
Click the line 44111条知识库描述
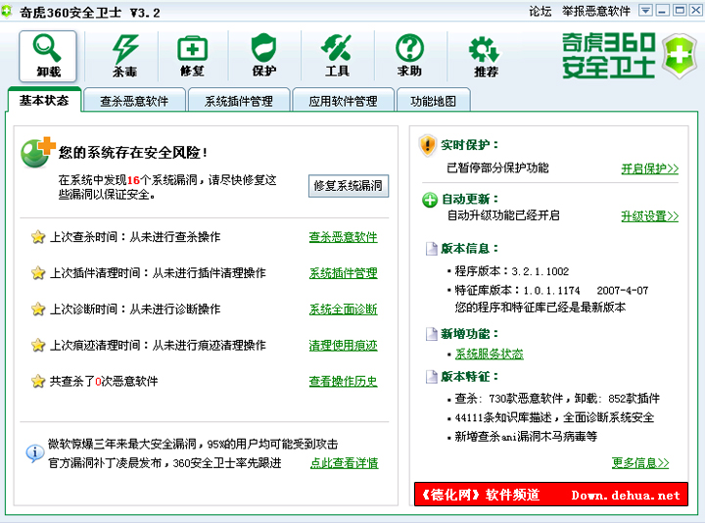point(554,417)
